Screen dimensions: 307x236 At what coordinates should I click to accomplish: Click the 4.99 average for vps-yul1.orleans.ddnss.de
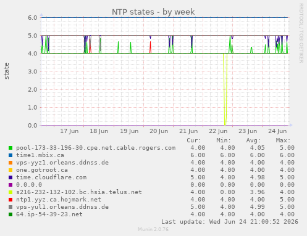click(x=257, y=207)
